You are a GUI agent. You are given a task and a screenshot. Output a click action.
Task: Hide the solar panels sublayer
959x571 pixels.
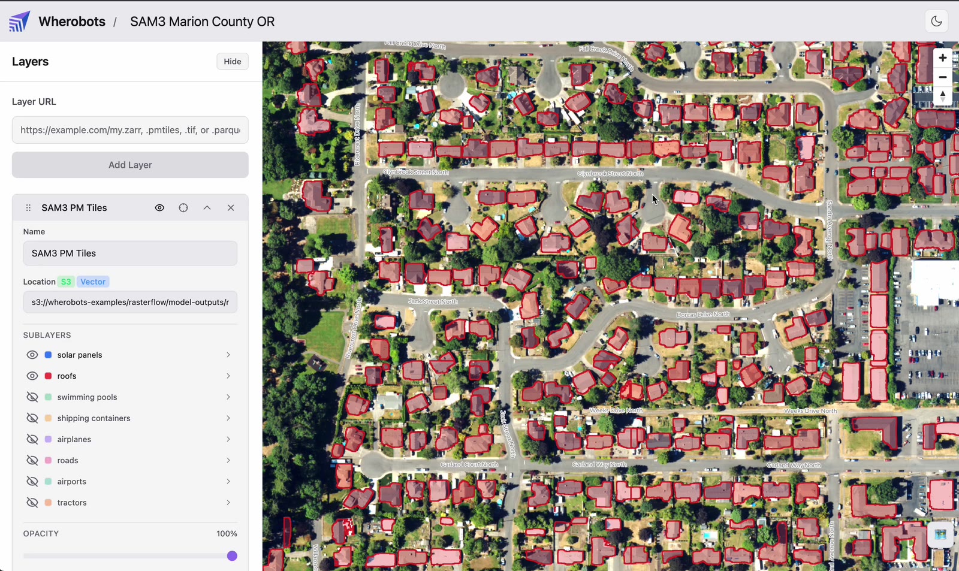click(x=32, y=355)
